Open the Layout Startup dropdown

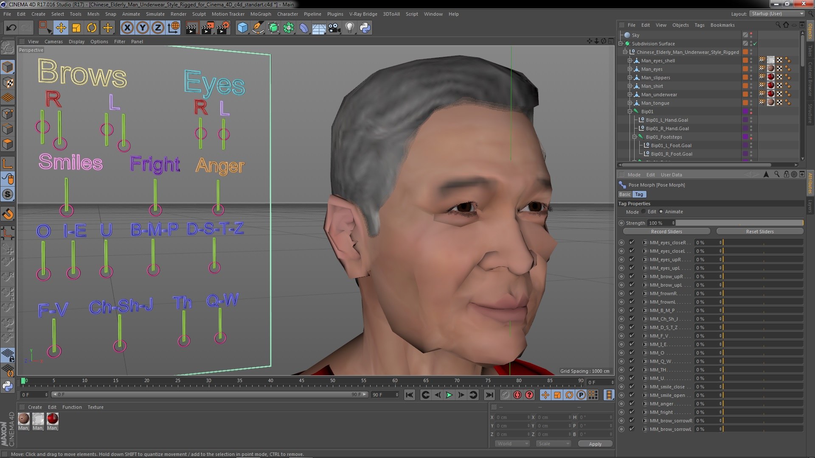tap(777, 14)
